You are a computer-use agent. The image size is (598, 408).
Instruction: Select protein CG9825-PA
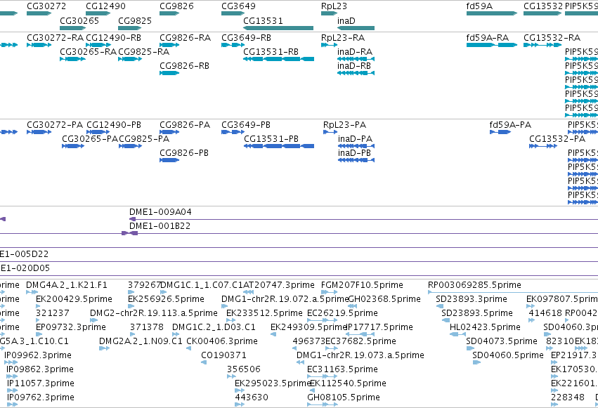131,146
